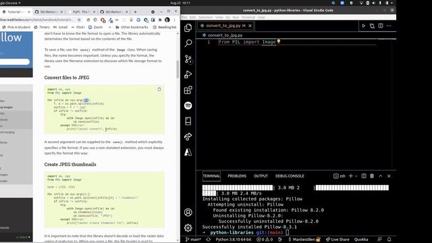Kill terminal with trash icon
Screen dimensions: 432x243
coord(372,175)
